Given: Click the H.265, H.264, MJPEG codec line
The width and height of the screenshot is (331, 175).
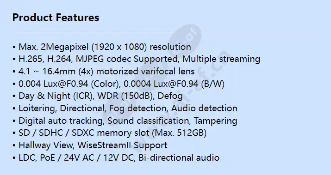Looking at the screenshot, I should (x=137, y=59).
